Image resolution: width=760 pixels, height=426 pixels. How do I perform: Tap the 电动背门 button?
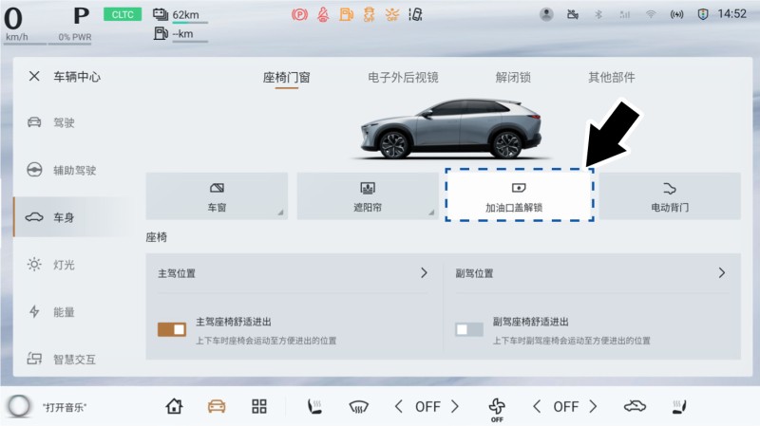point(670,196)
